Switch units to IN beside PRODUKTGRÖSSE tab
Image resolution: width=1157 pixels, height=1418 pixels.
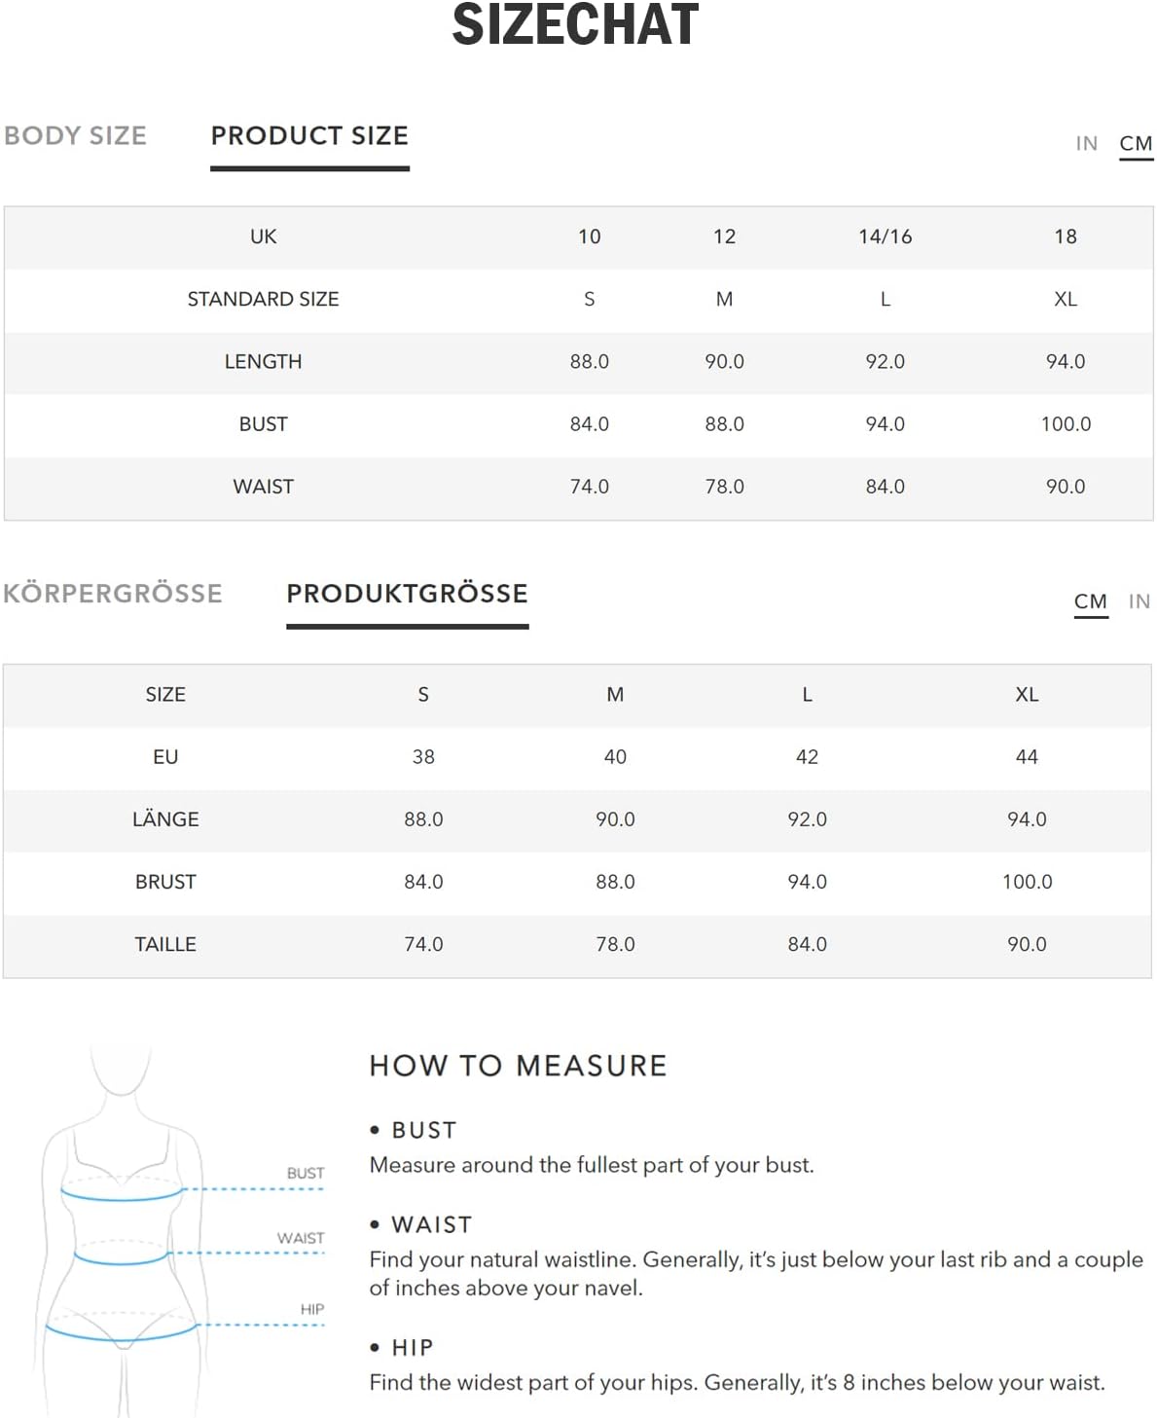(x=1139, y=601)
